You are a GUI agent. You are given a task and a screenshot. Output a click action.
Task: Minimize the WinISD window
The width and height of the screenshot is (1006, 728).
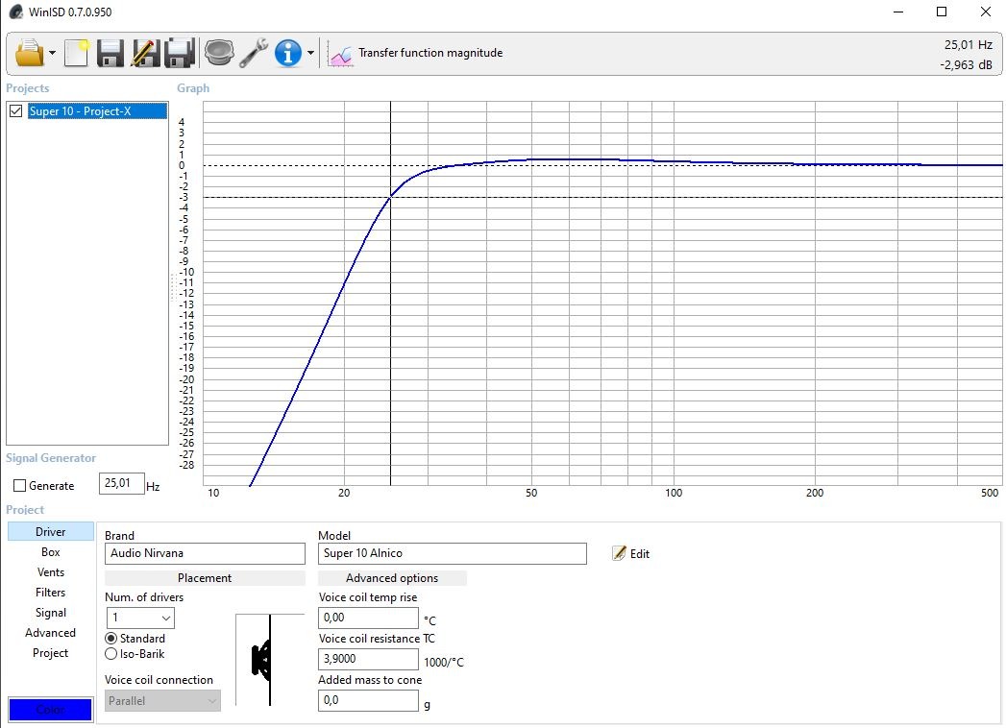click(x=898, y=12)
